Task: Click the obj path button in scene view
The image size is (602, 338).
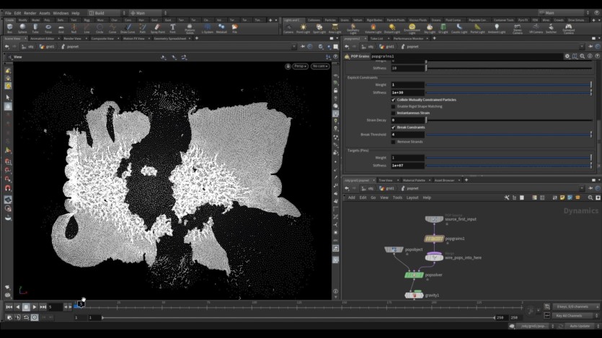Action: 28,46
